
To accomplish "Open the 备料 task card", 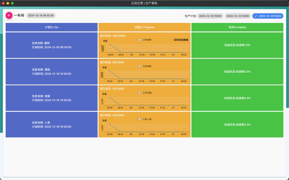I will click(x=52, y=45).
